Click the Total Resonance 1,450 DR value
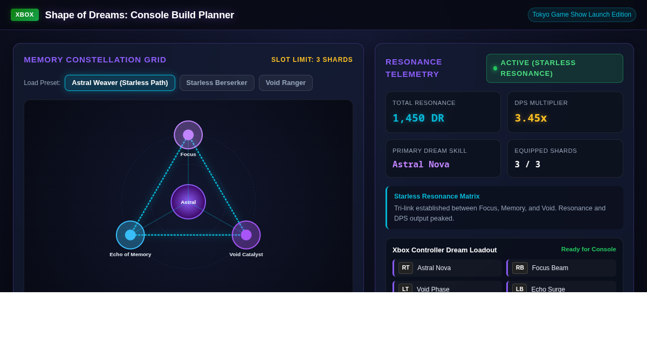This screenshot has height=339, width=647. [418, 118]
